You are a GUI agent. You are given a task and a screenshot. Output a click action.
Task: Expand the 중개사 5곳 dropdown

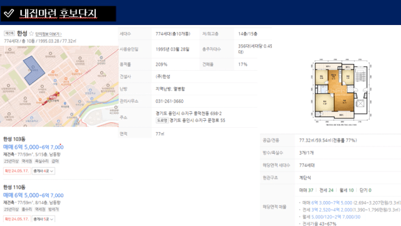pos(43,219)
